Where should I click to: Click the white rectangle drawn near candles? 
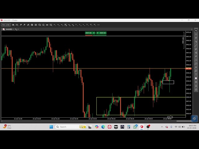pos(168,82)
